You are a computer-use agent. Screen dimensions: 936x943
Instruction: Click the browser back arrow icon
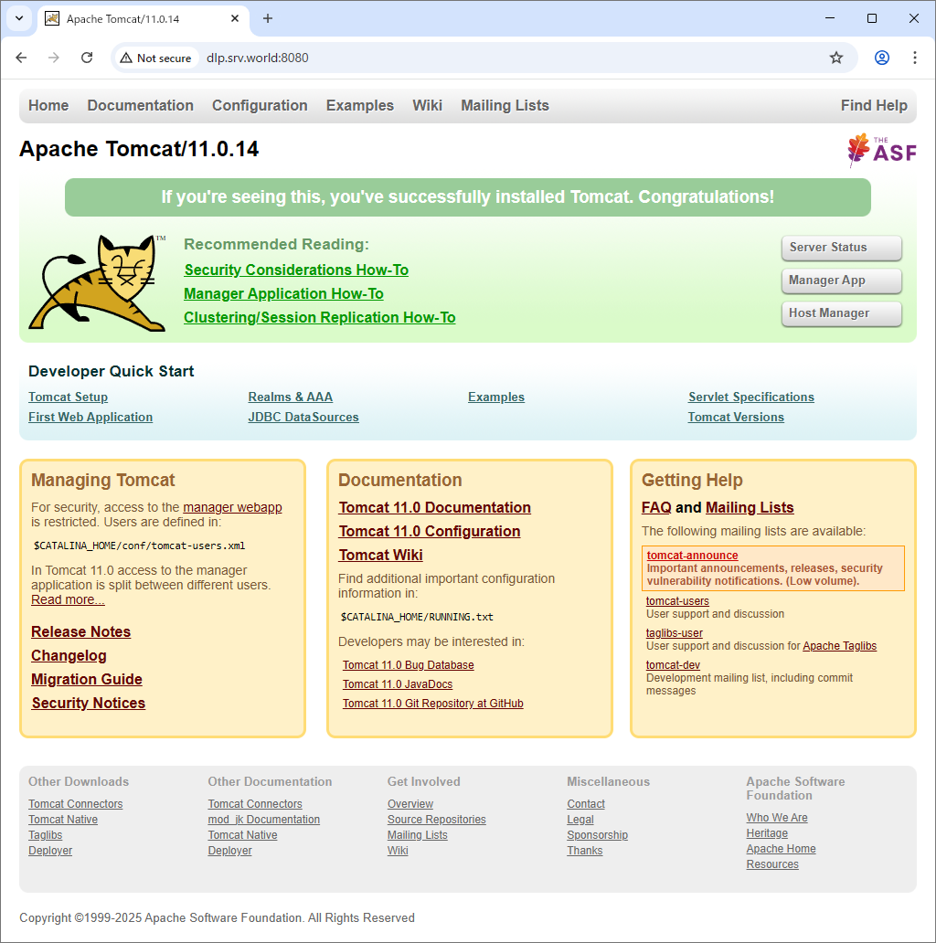pyautogui.click(x=22, y=58)
